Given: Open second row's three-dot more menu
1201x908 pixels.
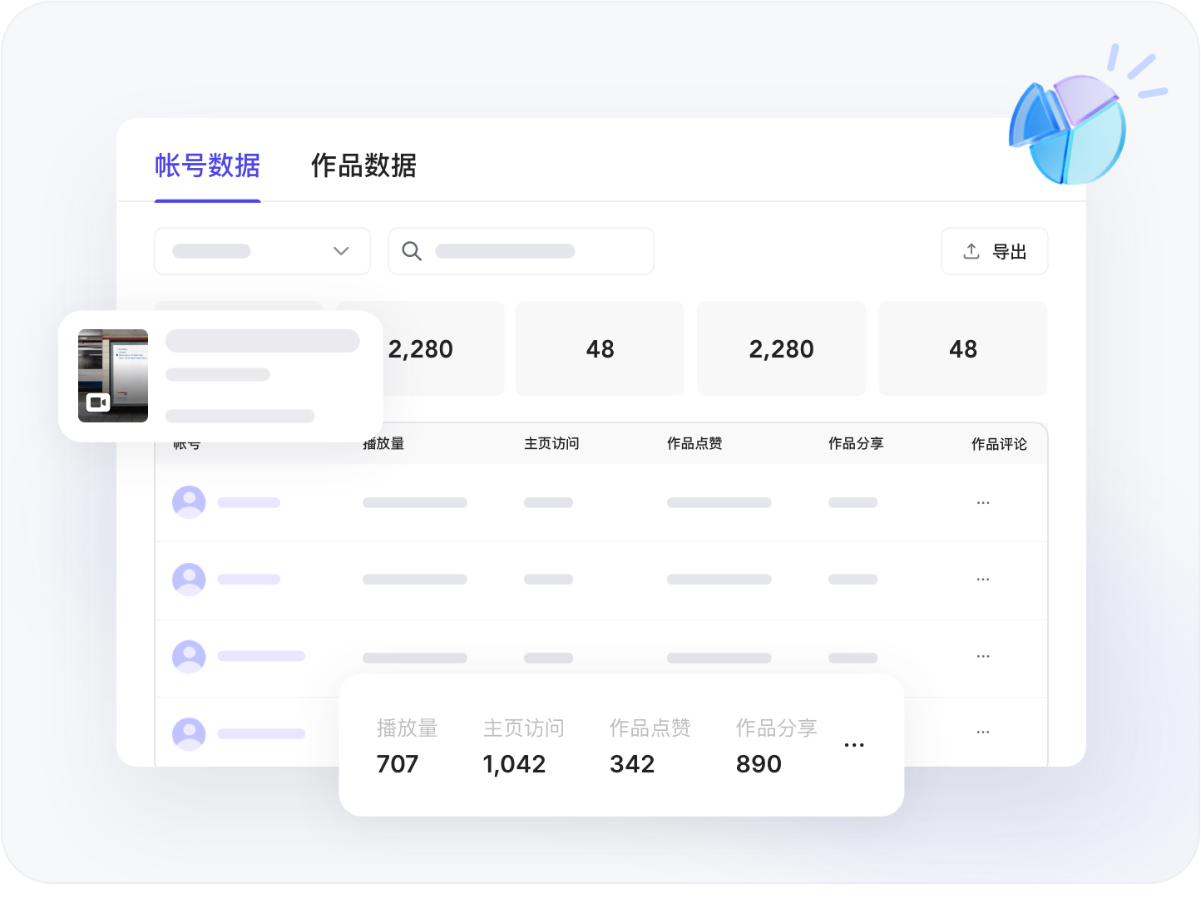Looking at the screenshot, I should [983, 580].
